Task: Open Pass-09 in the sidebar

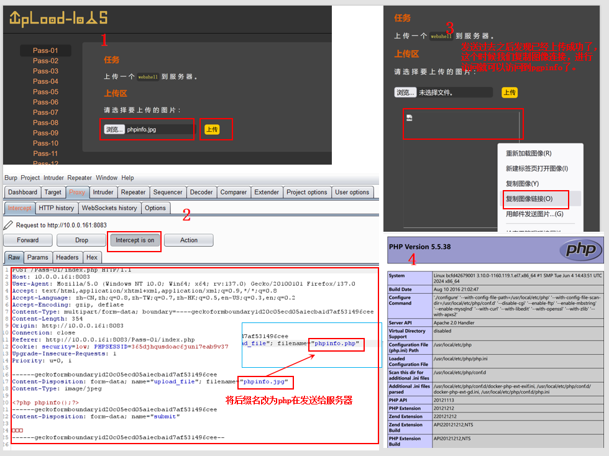Action: click(x=45, y=133)
